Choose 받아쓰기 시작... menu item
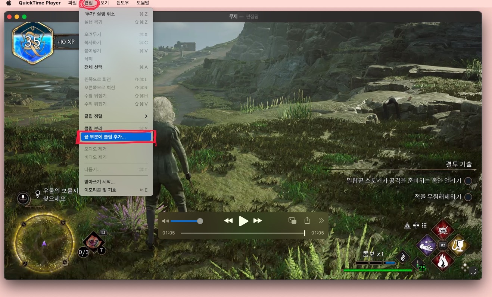492x297 pixels. click(116, 182)
